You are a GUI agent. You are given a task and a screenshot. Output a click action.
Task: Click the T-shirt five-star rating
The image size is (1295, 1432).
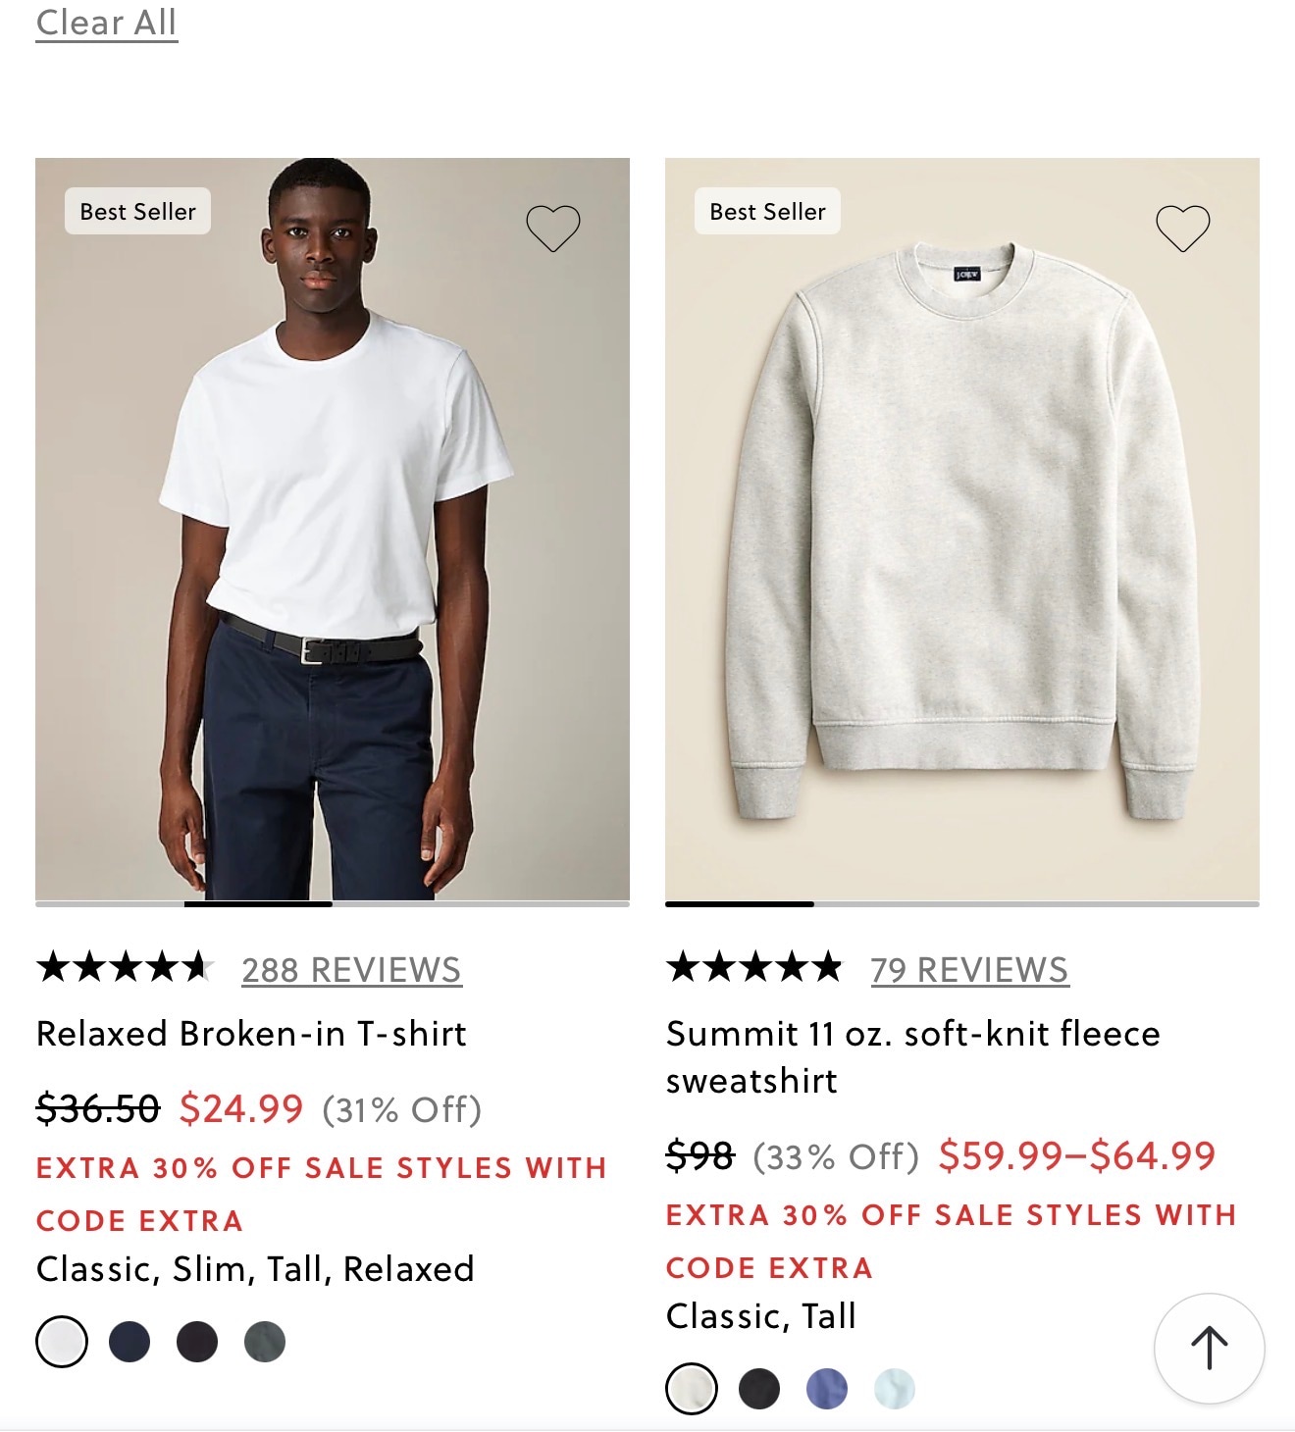click(125, 969)
